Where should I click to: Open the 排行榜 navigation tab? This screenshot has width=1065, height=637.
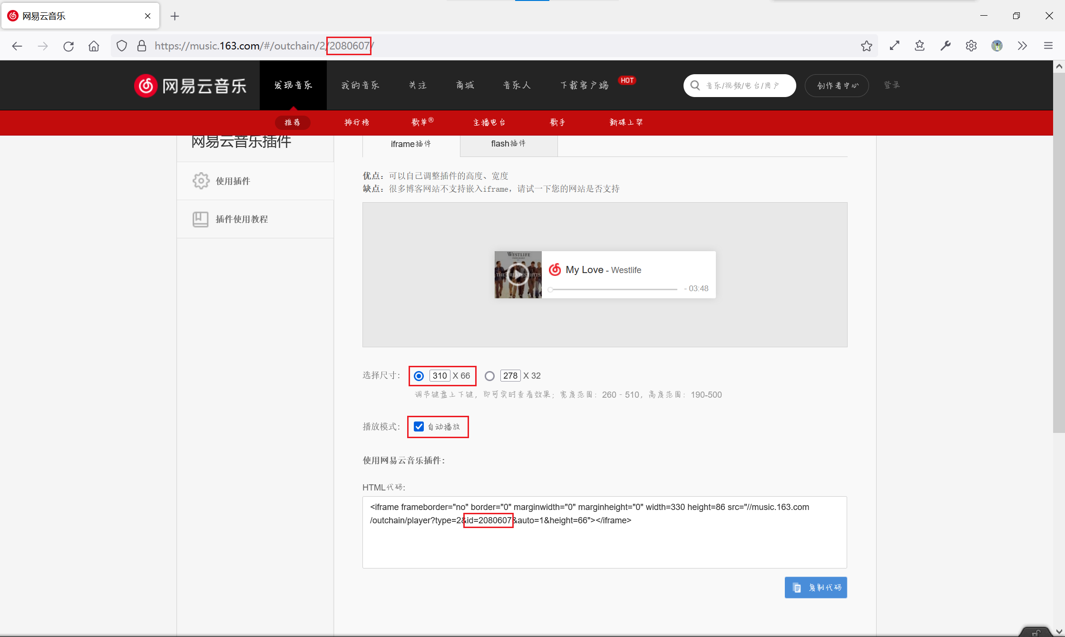pos(357,122)
